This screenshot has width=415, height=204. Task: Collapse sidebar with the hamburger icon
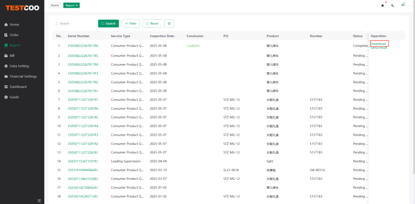click(39, 201)
